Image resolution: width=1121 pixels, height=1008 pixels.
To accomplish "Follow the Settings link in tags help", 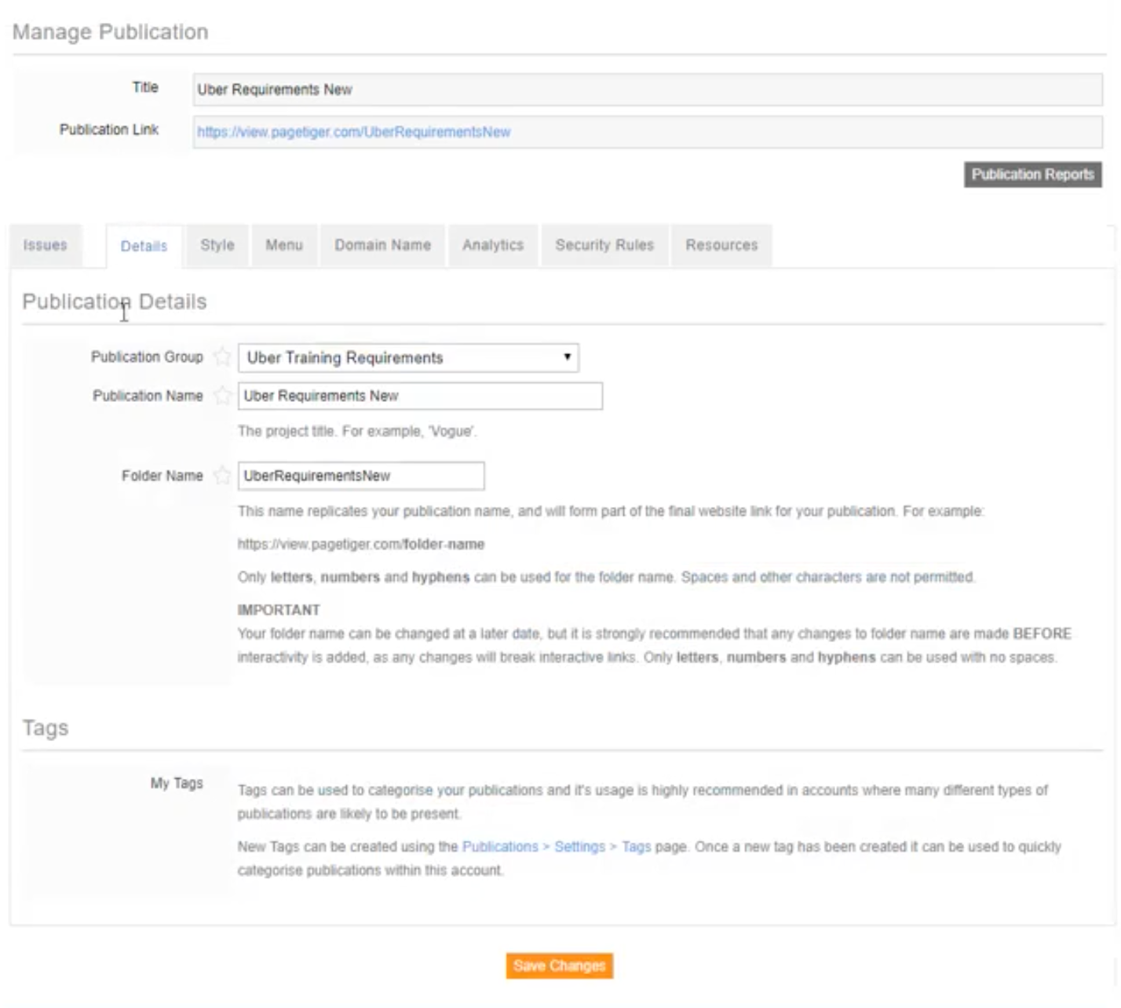I will point(579,846).
